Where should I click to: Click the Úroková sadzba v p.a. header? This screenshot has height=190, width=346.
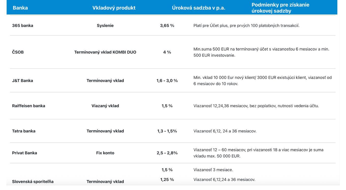pos(198,8)
